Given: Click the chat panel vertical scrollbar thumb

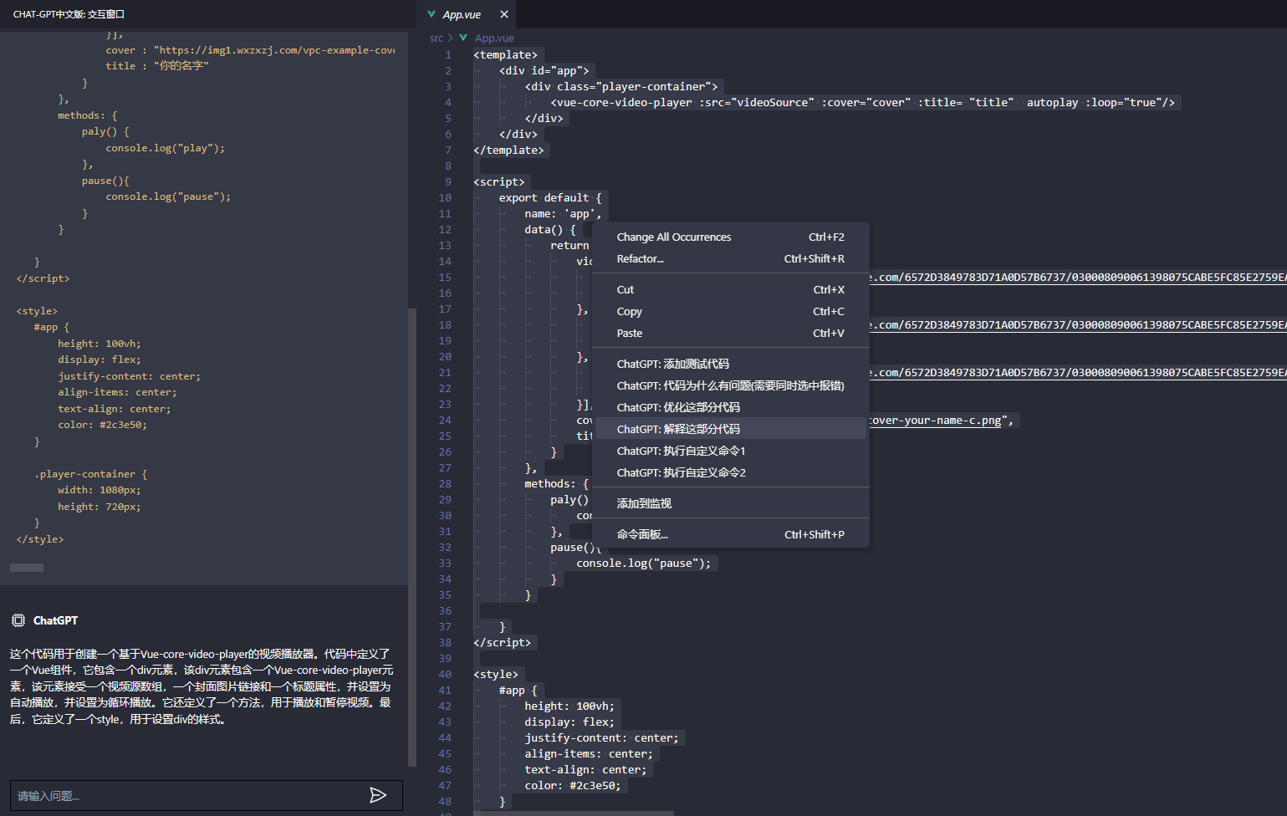Looking at the screenshot, I should (411, 537).
